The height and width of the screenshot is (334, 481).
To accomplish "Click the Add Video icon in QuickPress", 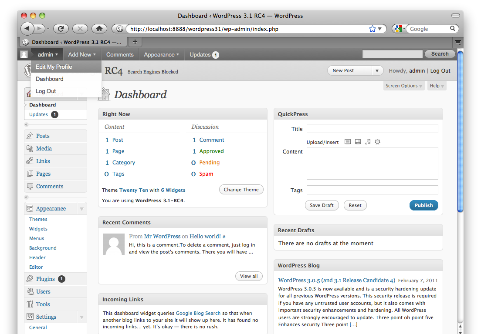I will pos(358,142).
